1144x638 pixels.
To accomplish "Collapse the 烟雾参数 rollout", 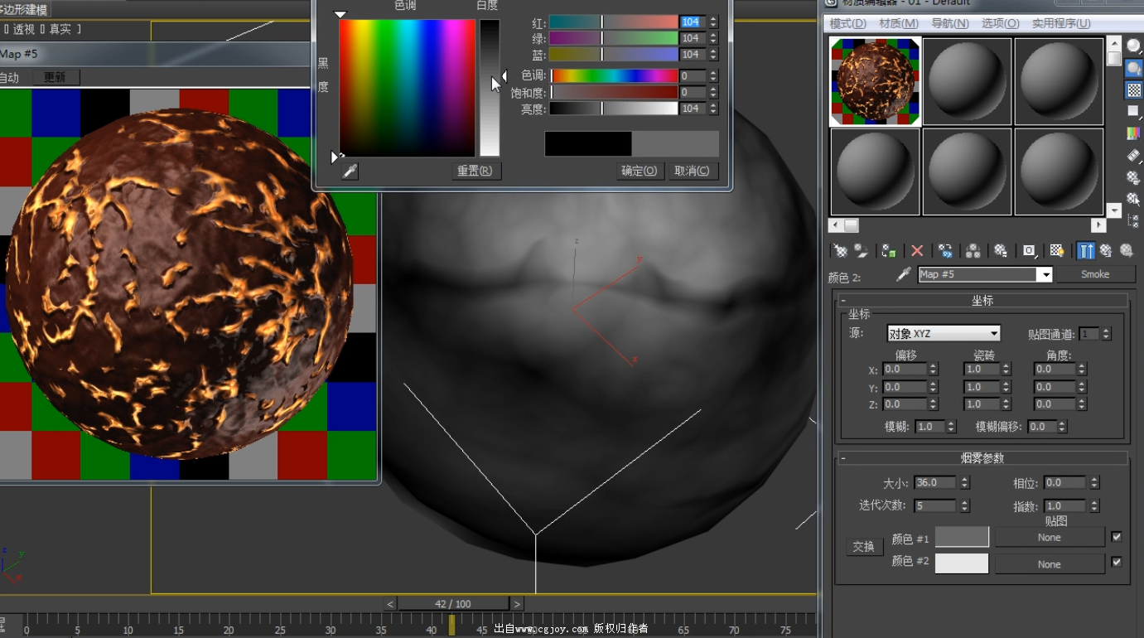I will point(982,457).
